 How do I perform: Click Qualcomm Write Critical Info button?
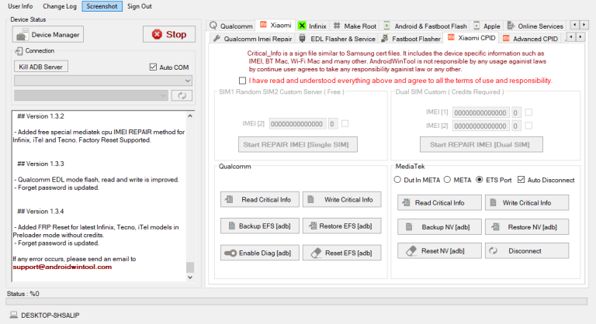click(341, 199)
